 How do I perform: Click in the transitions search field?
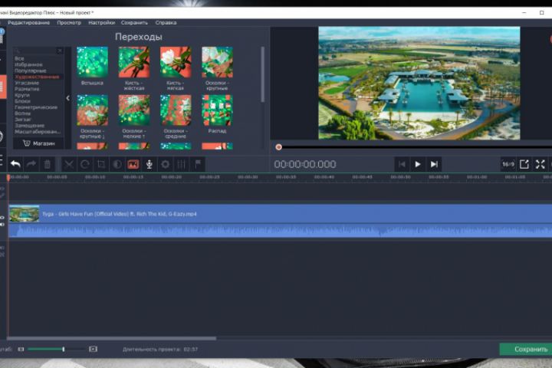pos(35,51)
